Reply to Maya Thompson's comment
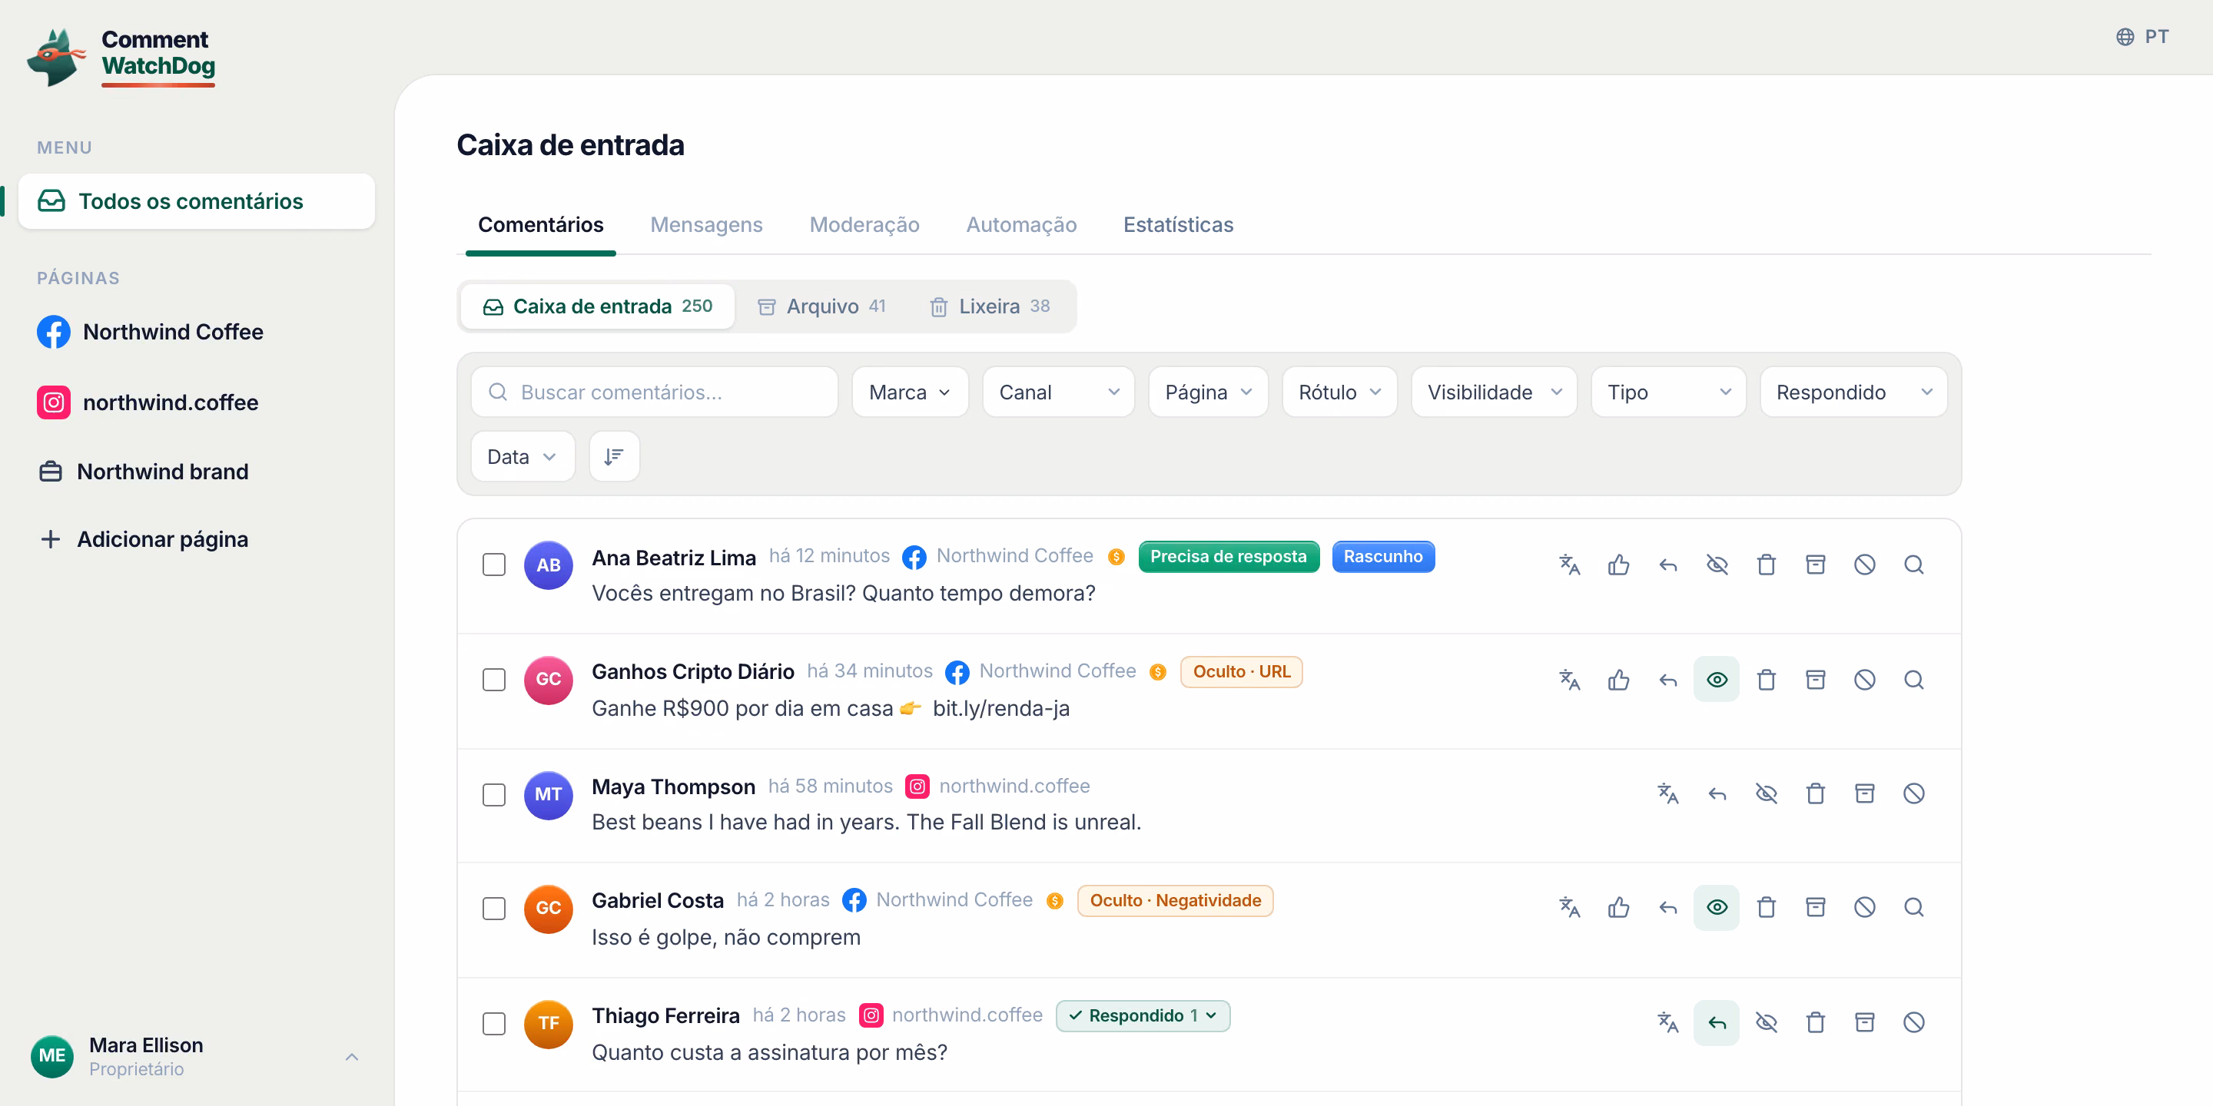 [x=1717, y=793]
